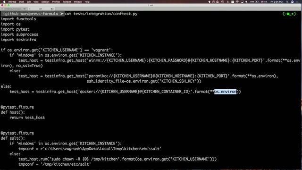
Task: Open the Time Machine status icon
Action: 222,2
